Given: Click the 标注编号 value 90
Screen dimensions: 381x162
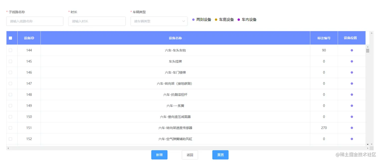Looking at the screenshot, I should click(324, 50).
